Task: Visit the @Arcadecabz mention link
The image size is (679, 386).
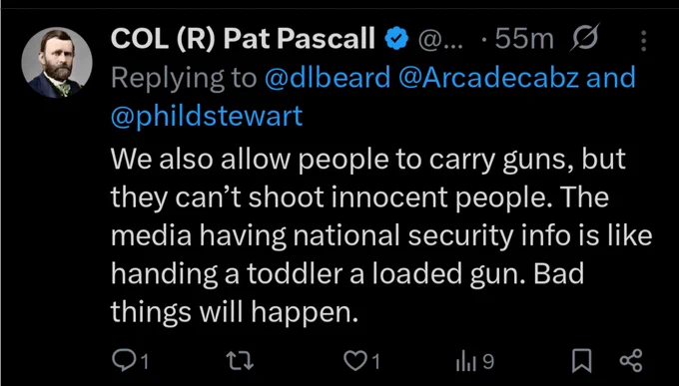Action: pyautogui.click(x=488, y=78)
